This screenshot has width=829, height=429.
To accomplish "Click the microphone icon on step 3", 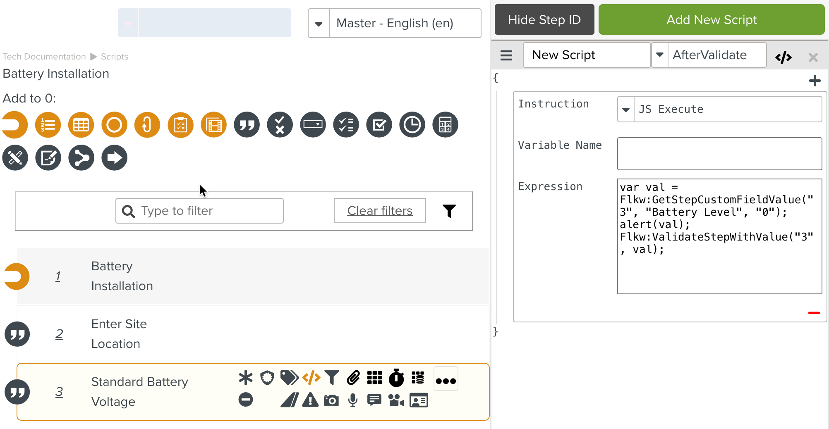I will tap(353, 400).
